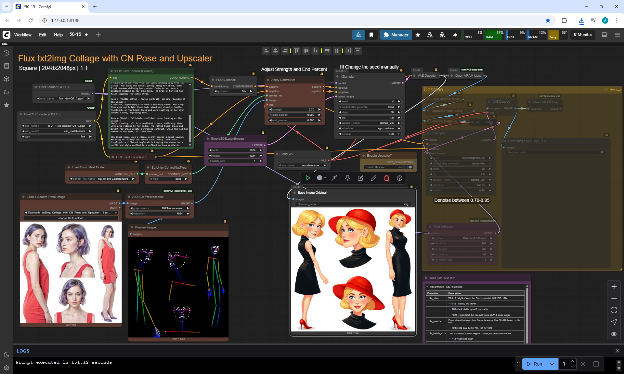Toggle dark theme moon icon
The image size is (624, 374).
pos(6,355)
